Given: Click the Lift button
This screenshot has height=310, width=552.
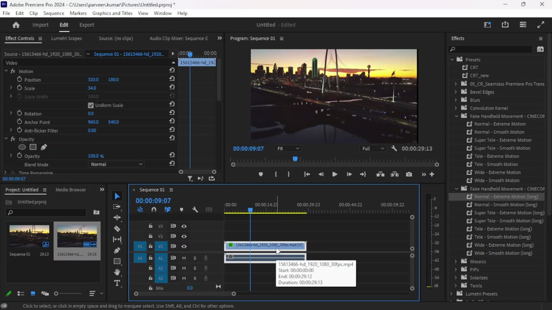Looking at the screenshot, I should (x=380, y=174).
